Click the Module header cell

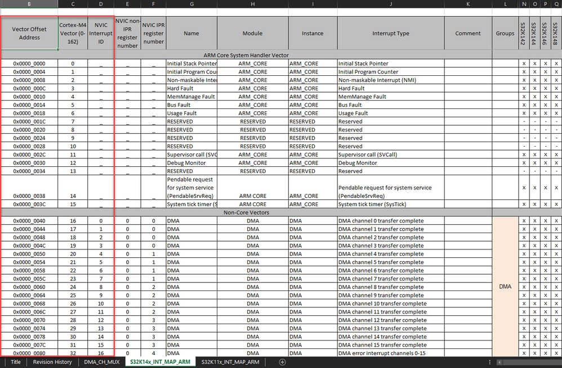coord(253,33)
